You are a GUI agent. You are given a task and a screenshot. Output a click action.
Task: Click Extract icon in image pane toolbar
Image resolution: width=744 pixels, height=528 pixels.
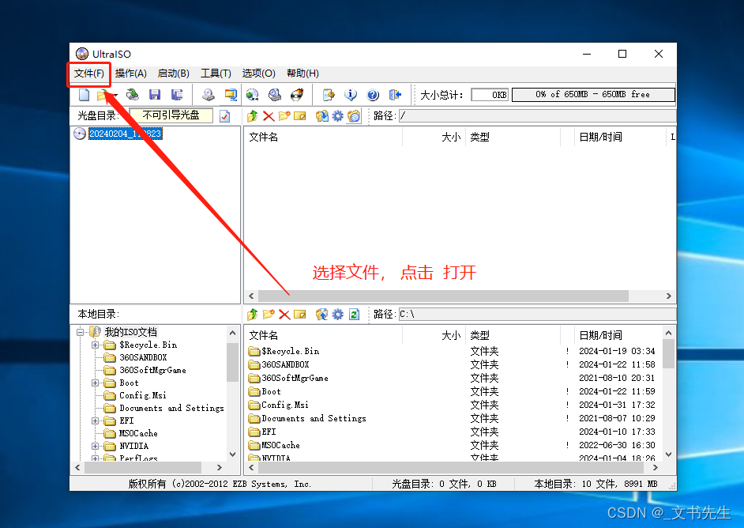pyautogui.click(x=321, y=116)
